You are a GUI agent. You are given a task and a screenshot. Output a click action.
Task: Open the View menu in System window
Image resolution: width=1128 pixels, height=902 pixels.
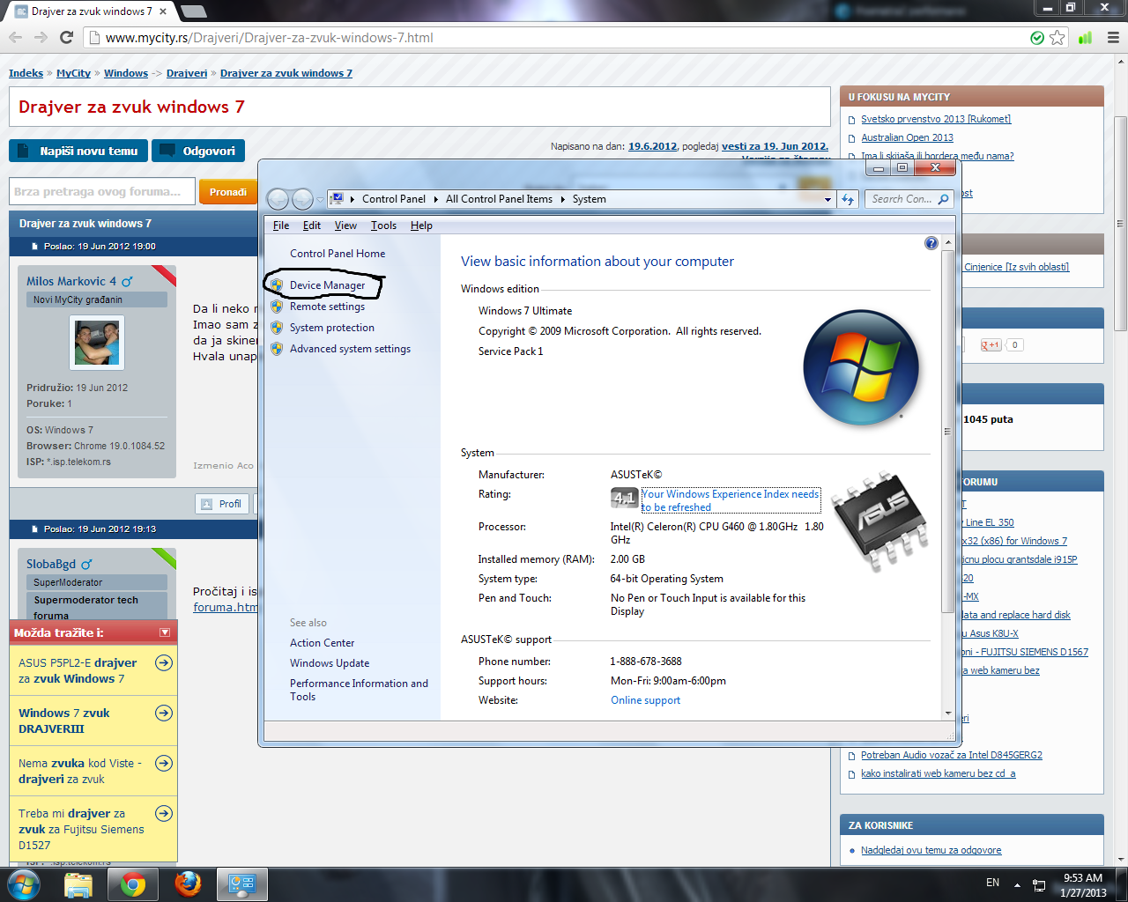(x=345, y=225)
